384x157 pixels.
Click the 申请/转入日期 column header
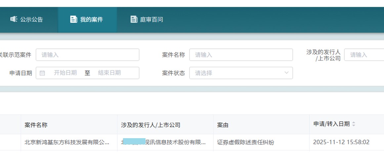coord(347,125)
